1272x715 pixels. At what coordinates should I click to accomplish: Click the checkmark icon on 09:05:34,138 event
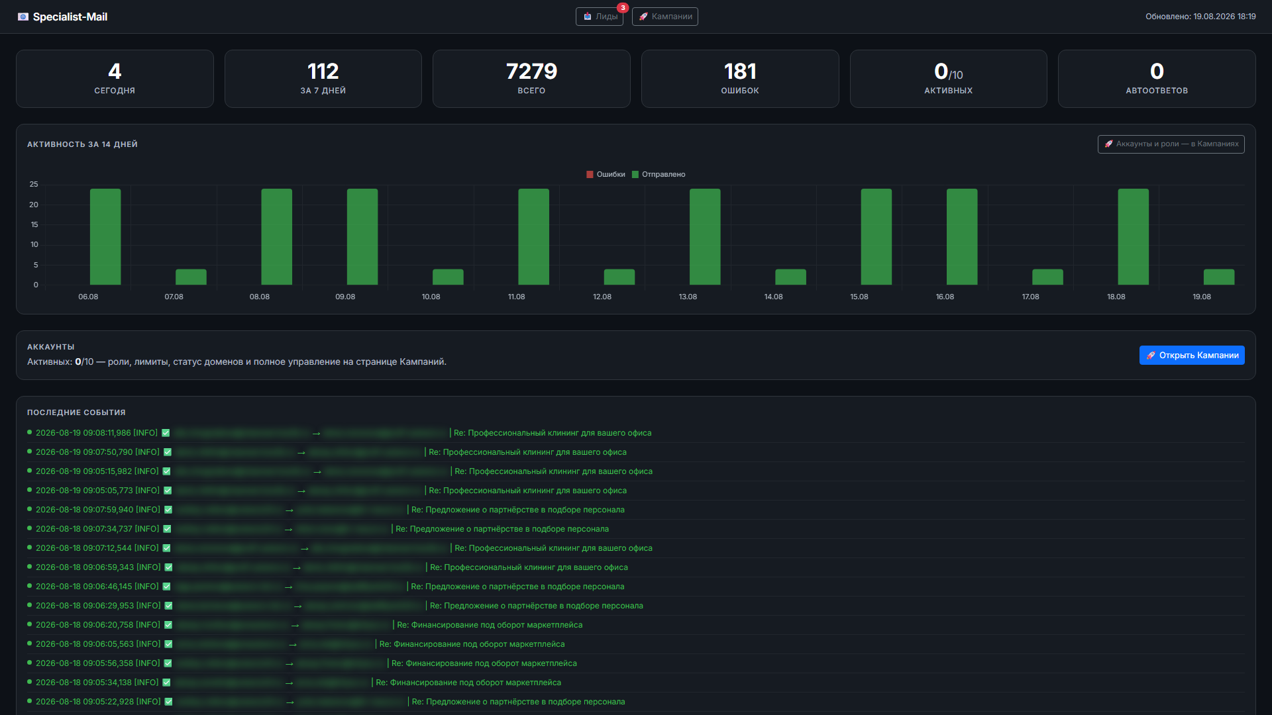(x=166, y=683)
